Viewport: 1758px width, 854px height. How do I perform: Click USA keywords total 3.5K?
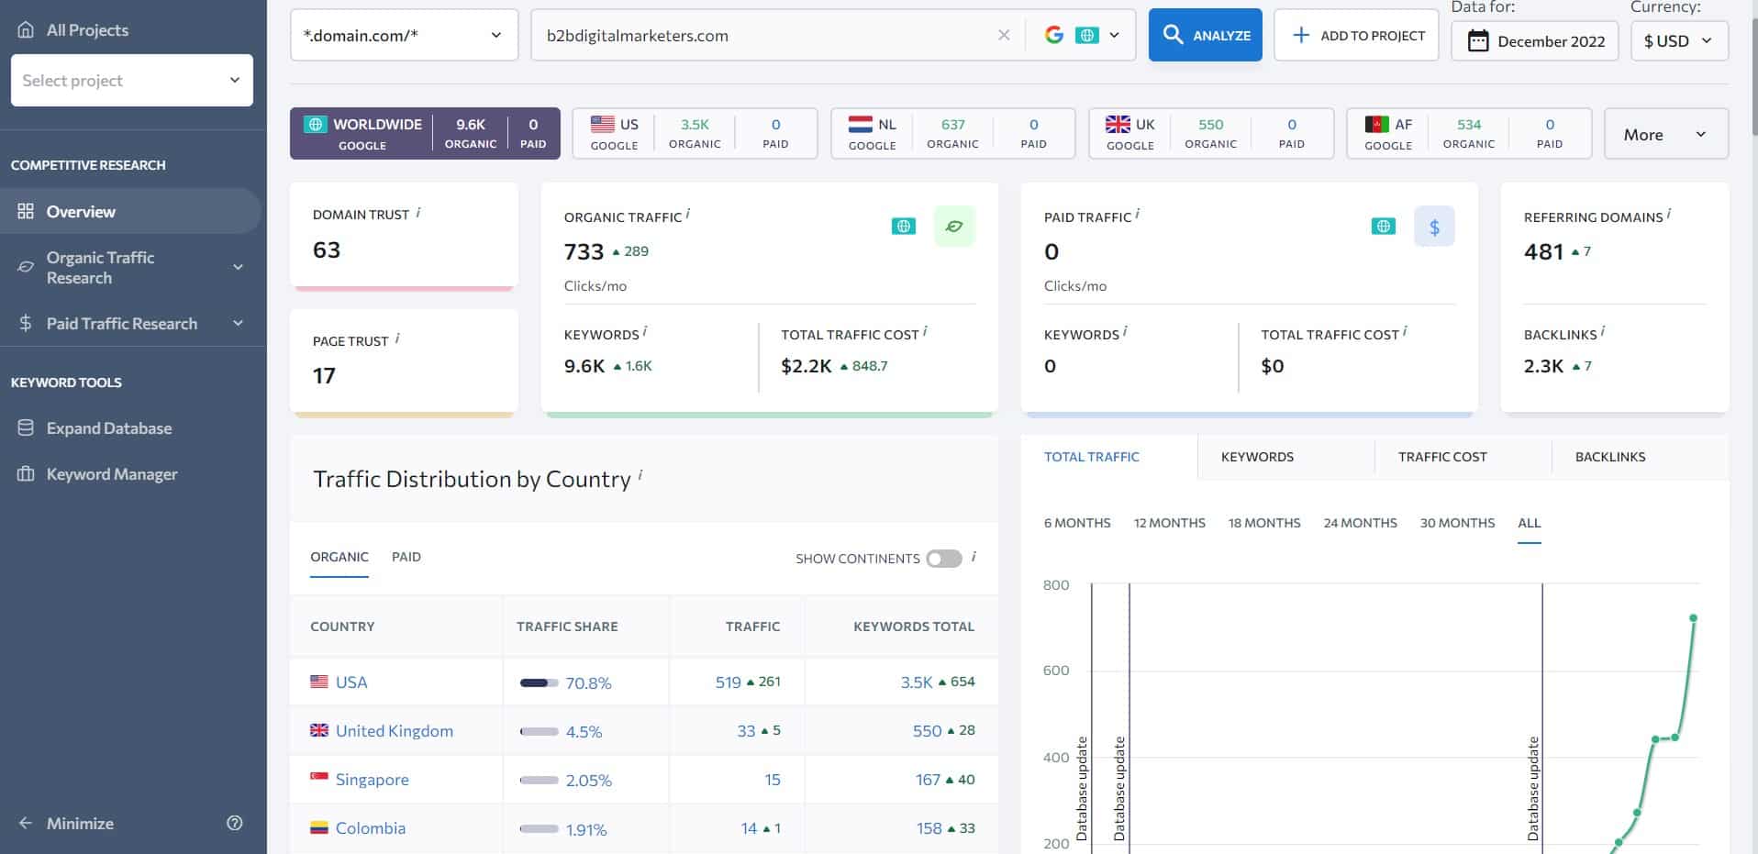pyautogui.click(x=917, y=682)
